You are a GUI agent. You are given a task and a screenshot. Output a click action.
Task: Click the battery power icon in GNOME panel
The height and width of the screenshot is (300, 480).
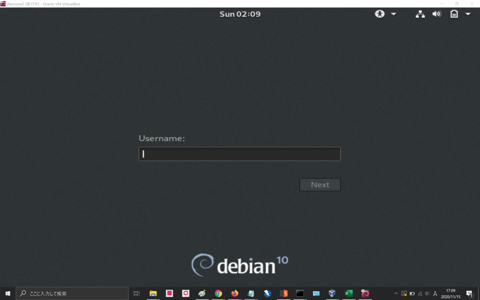coord(454,14)
